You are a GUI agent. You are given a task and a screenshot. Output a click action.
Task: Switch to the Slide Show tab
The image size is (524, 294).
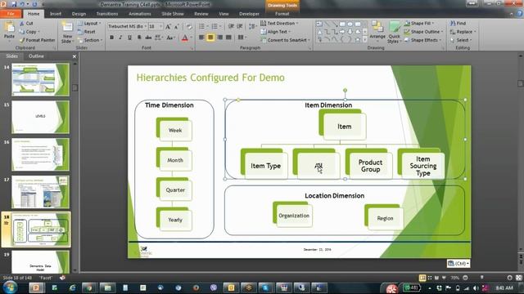click(x=173, y=14)
